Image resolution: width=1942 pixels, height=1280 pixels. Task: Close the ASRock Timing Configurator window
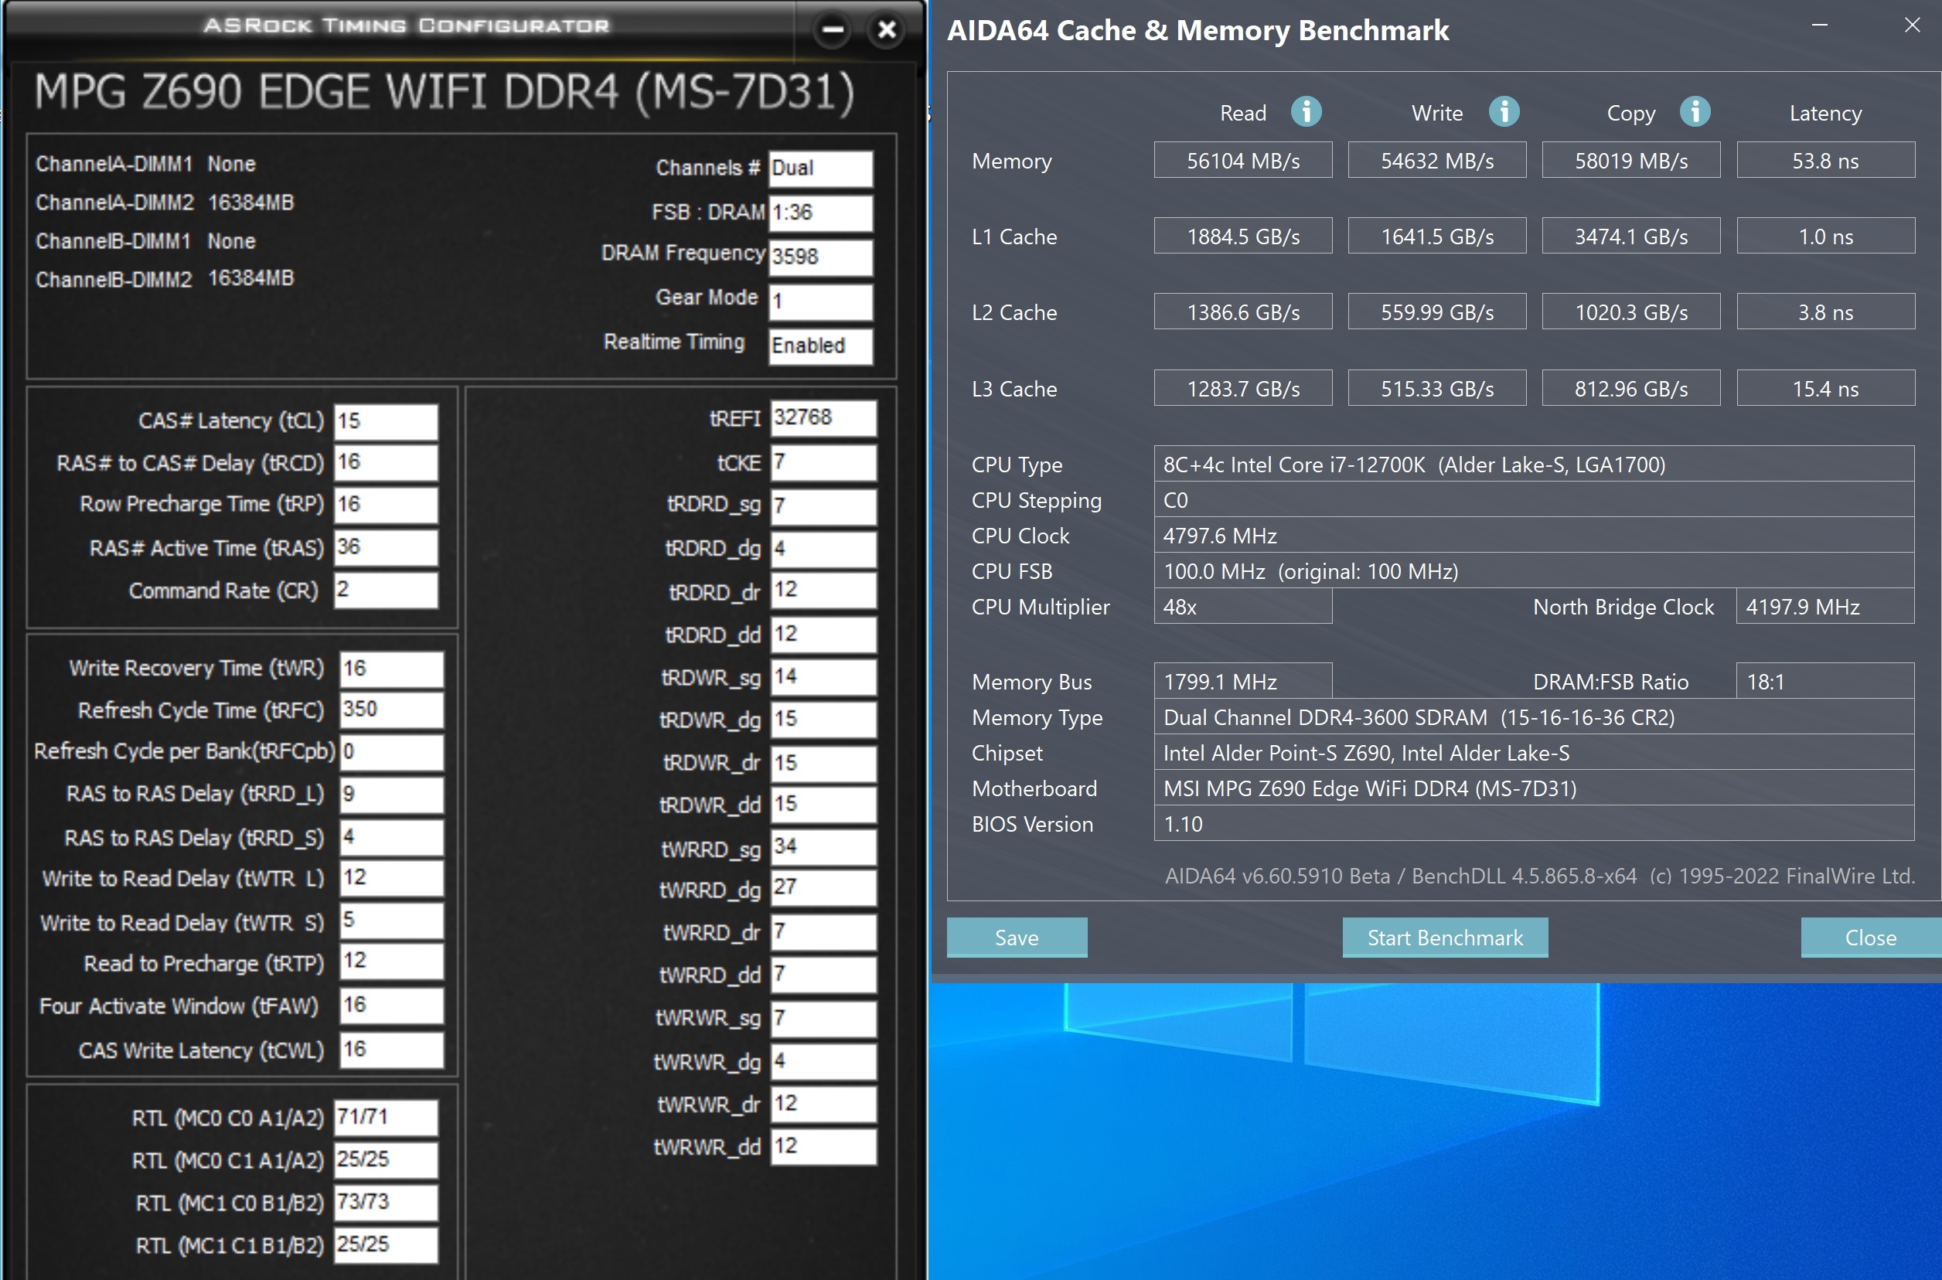[887, 30]
